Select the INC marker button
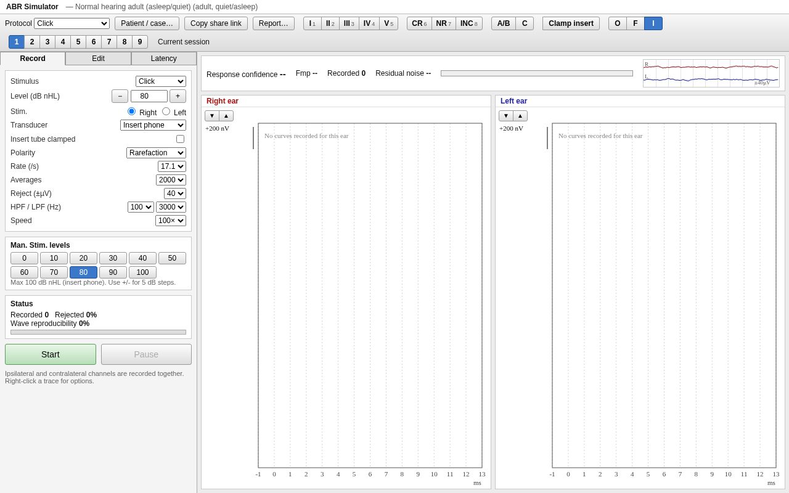This screenshot has width=789, height=493. [469, 23]
